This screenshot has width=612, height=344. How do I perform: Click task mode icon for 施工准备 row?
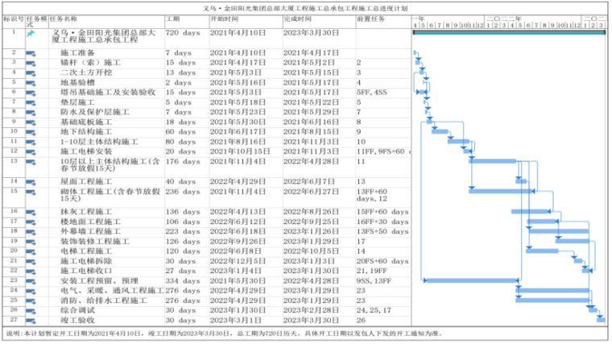click(31, 52)
